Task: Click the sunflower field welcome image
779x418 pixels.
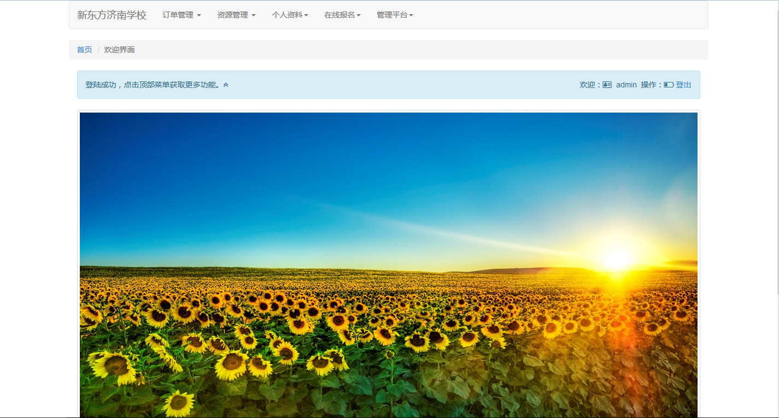Action: click(x=389, y=265)
